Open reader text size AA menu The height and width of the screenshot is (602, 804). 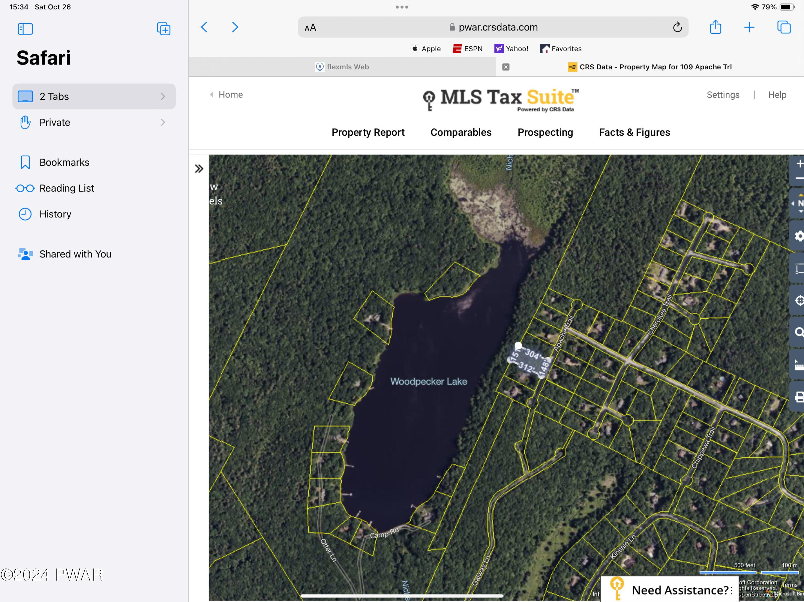tap(310, 28)
